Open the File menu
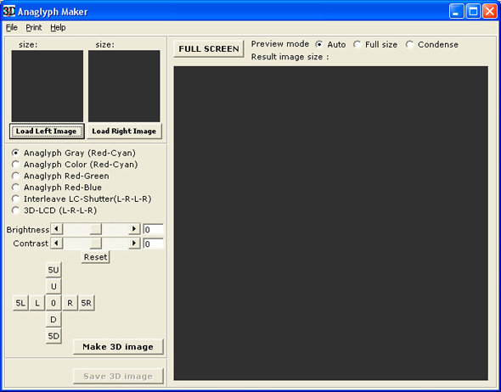 pyautogui.click(x=12, y=27)
